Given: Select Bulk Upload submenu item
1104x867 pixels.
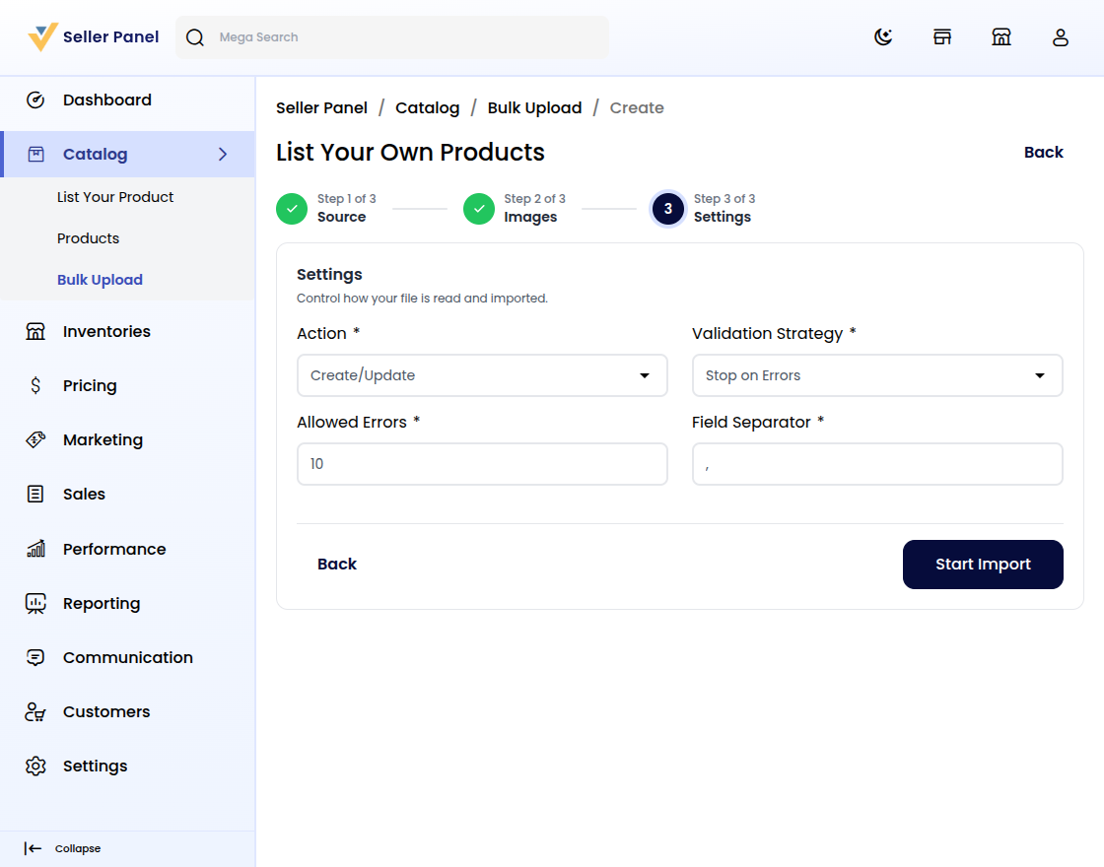Looking at the screenshot, I should [100, 280].
